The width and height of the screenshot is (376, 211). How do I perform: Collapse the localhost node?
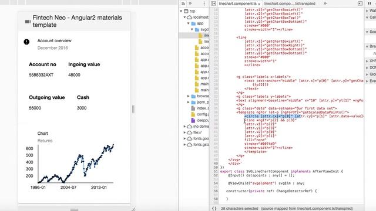[x=184, y=17]
